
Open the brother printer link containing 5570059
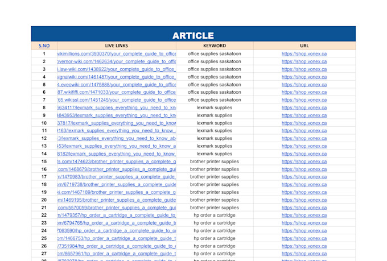pyautogui.click(x=117, y=208)
